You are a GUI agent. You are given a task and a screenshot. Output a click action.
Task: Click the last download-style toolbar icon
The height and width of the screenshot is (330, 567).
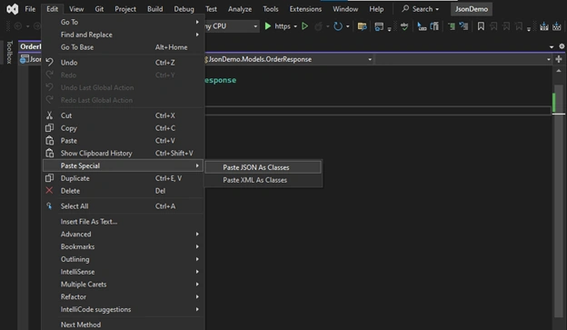point(557,26)
